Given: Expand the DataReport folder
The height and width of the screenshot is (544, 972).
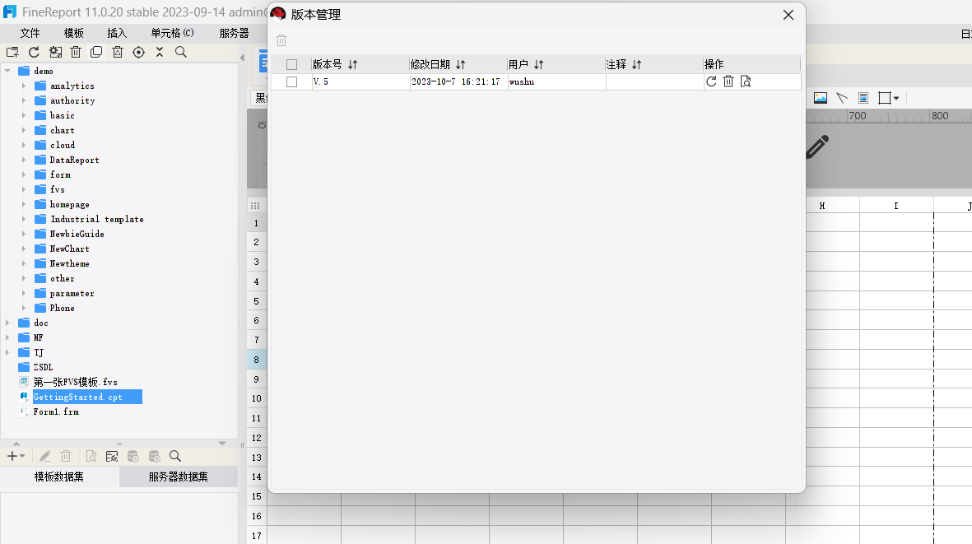Looking at the screenshot, I should click(x=24, y=160).
